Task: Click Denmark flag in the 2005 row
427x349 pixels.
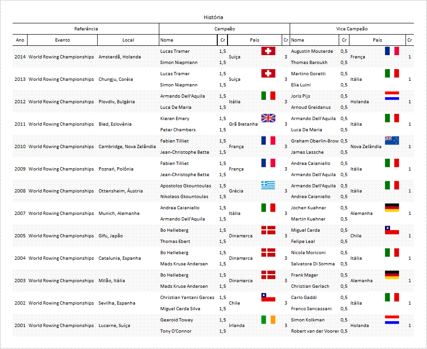Action: (268, 230)
